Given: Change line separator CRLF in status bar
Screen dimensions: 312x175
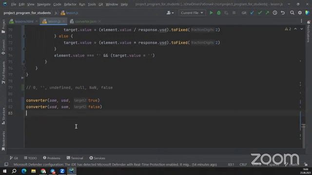Looking at the screenshot, I should pos(243,164).
